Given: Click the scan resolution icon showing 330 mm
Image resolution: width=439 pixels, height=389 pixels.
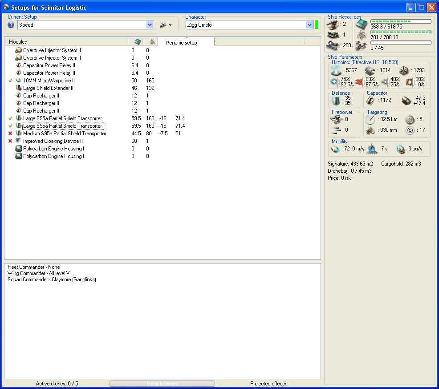Looking at the screenshot, I should (x=370, y=130).
